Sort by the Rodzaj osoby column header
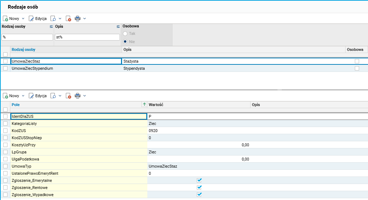 (x=23, y=50)
